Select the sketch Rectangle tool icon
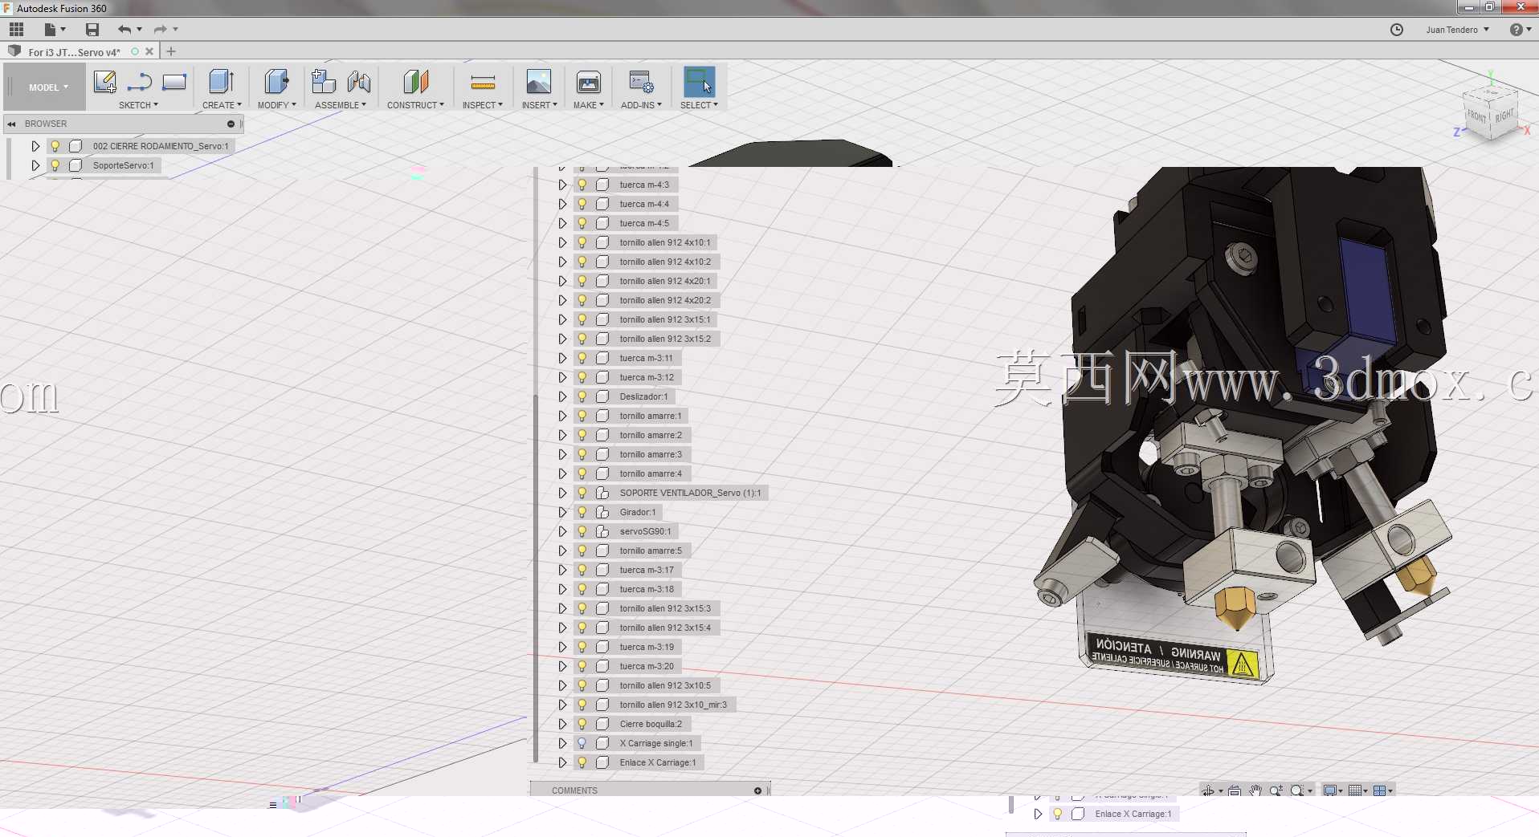The width and height of the screenshot is (1539, 837). (x=174, y=82)
